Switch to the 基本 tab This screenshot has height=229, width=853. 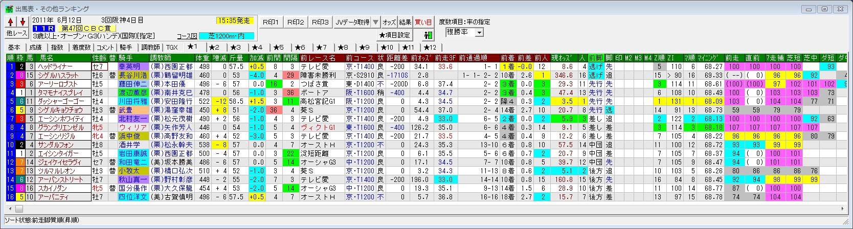(14, 47)
